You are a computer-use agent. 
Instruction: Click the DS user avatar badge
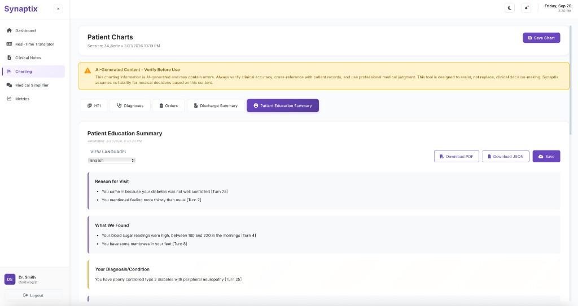[10, 280]
